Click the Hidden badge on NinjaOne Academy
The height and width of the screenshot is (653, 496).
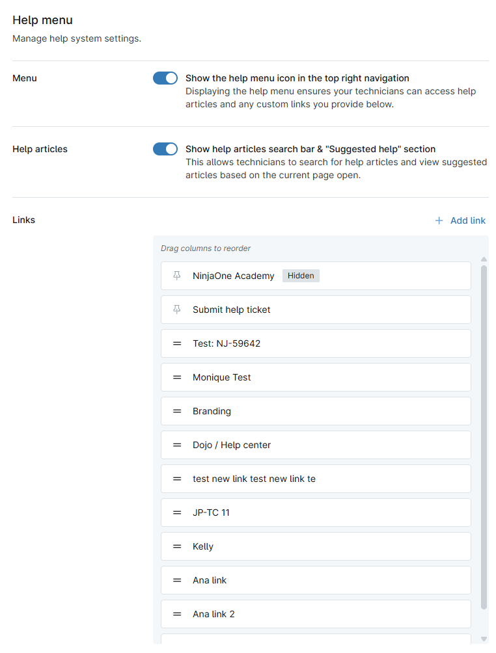[301, 276]
